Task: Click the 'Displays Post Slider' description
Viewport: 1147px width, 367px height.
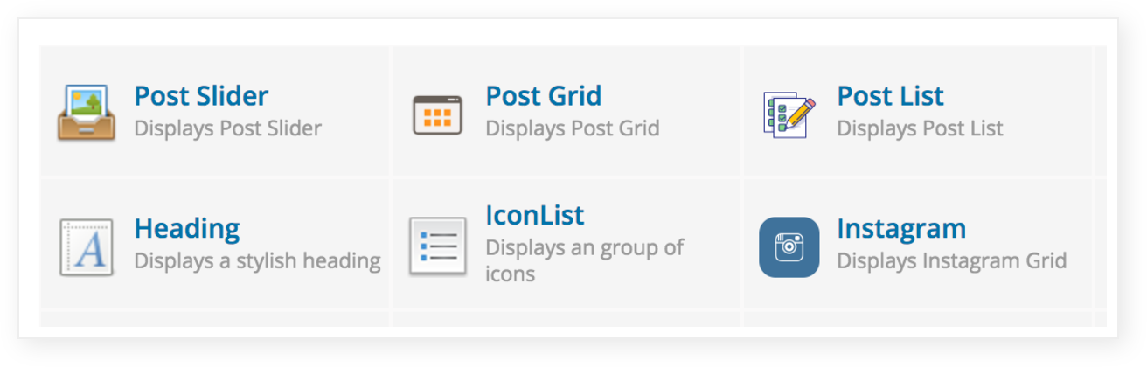Action: tap(228, 128)
